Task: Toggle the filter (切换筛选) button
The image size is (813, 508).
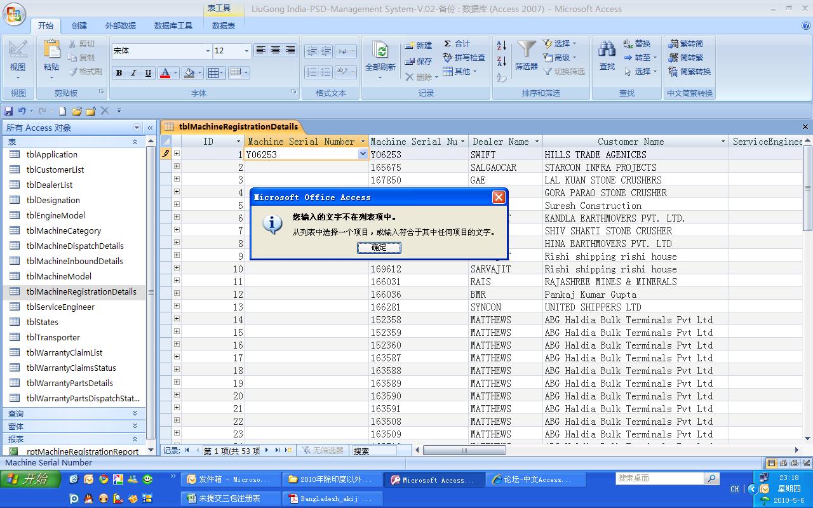Action: coord(564,72)
